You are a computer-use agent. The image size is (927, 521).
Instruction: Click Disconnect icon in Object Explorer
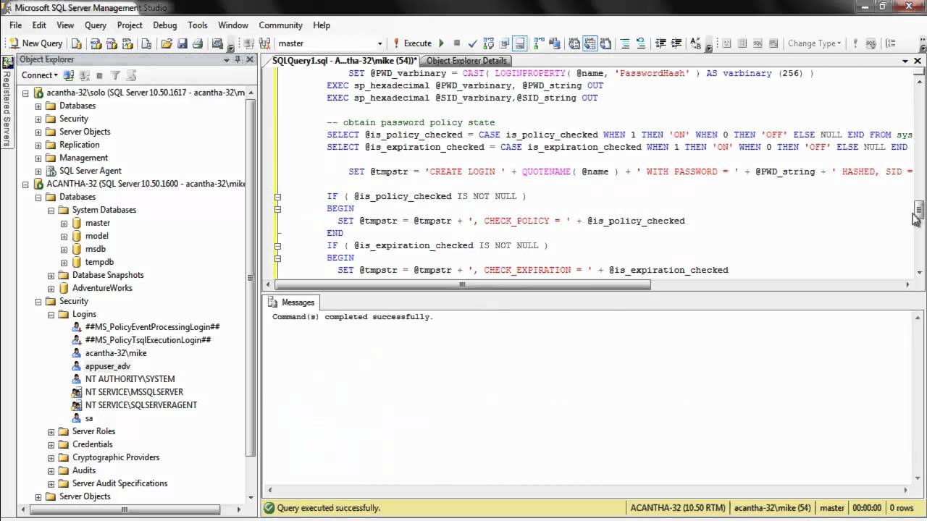[84, 75]
